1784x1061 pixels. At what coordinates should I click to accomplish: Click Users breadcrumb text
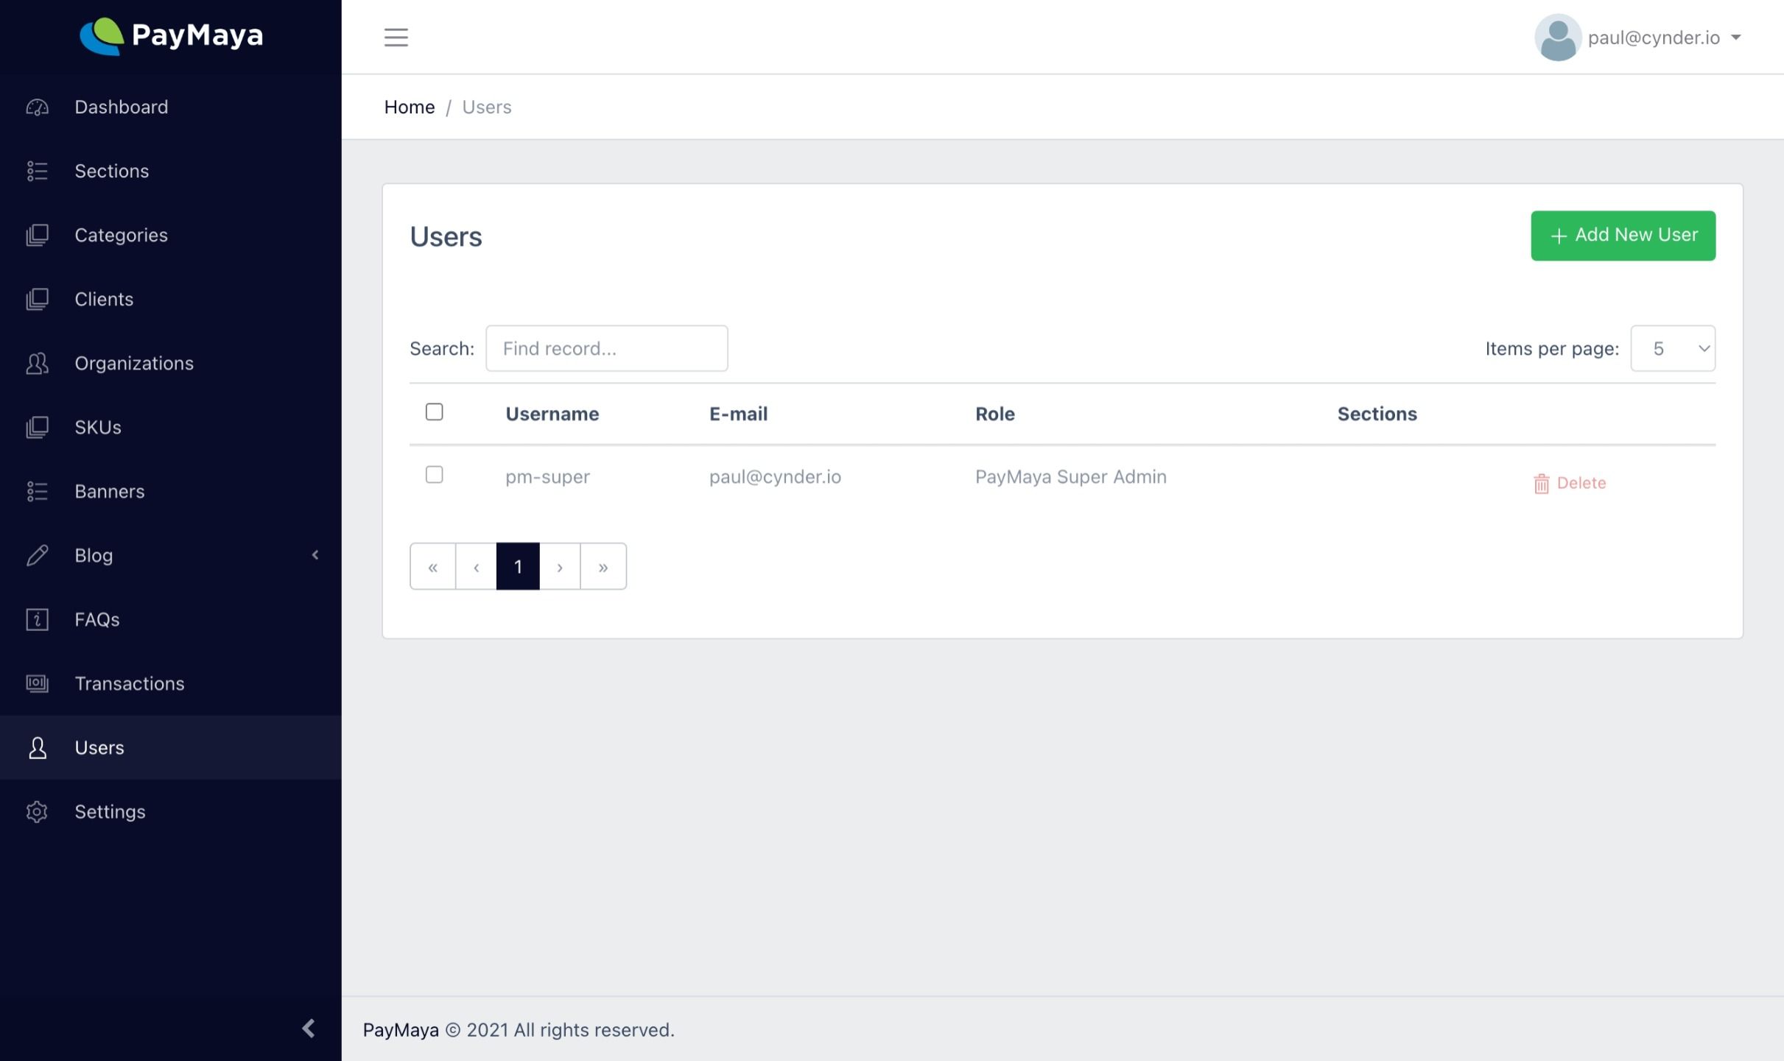[486, 107]
